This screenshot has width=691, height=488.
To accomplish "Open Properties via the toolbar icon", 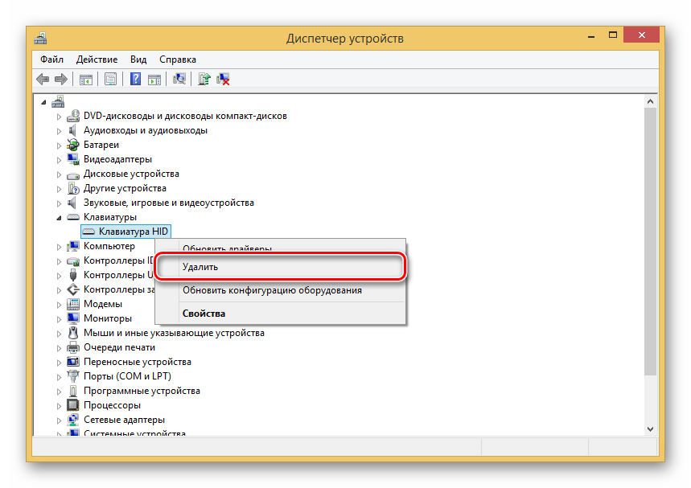I will [110, 79].
